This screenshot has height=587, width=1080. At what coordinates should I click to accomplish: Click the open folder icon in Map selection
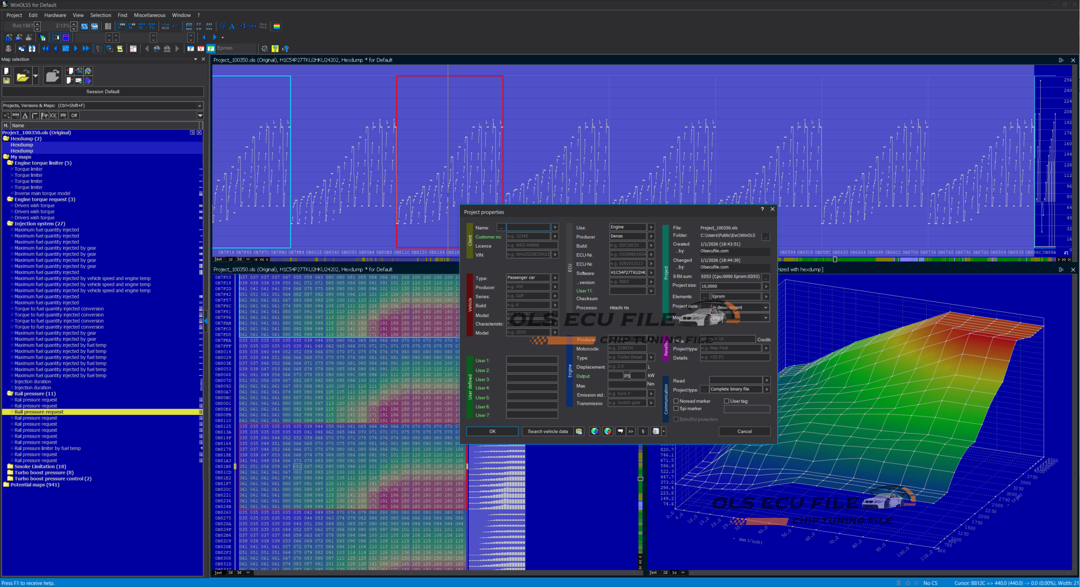(22, 76)
